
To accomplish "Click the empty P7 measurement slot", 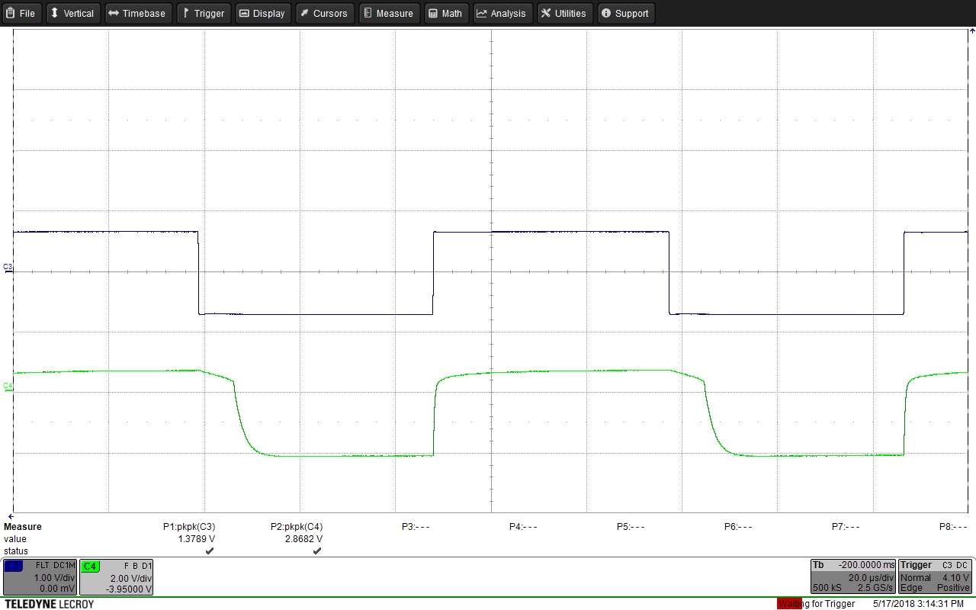I will coord(846,527).
